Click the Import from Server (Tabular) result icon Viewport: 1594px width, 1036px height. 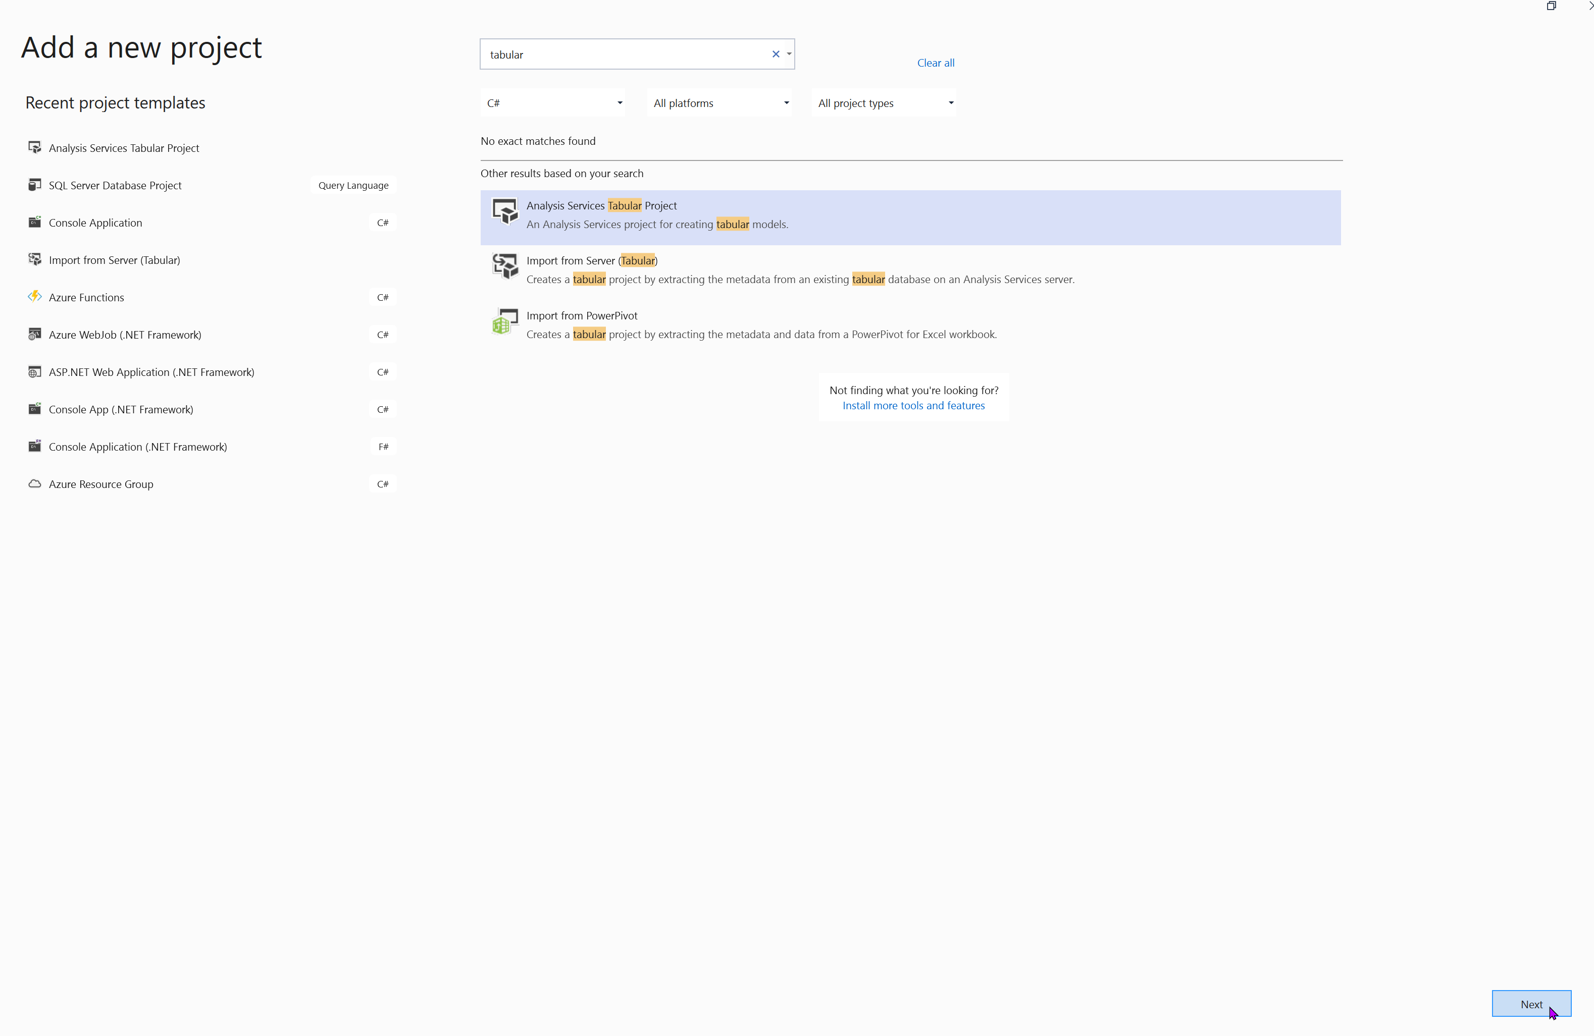point(505,266)
